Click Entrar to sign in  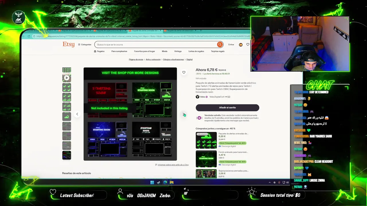tap(231, 45)
